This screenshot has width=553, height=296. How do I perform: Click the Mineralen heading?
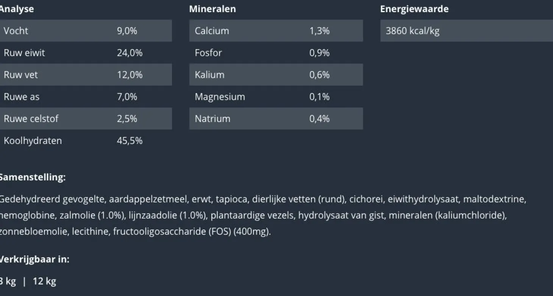[x=212, y=9]
